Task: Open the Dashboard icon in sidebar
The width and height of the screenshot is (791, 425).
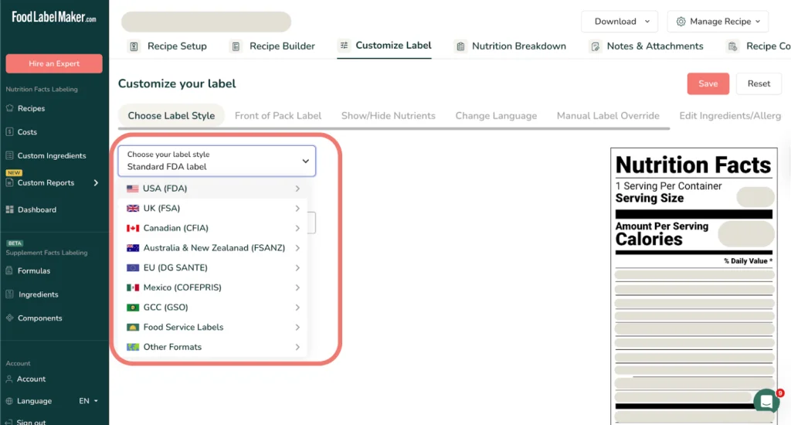Action: pyautogui.click(x=10, y=209)
